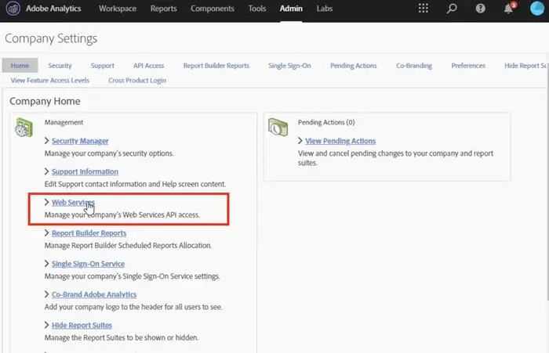Click the chevron beside View Pending Actions
Screen dimensions: 549x353
point(300,141)
